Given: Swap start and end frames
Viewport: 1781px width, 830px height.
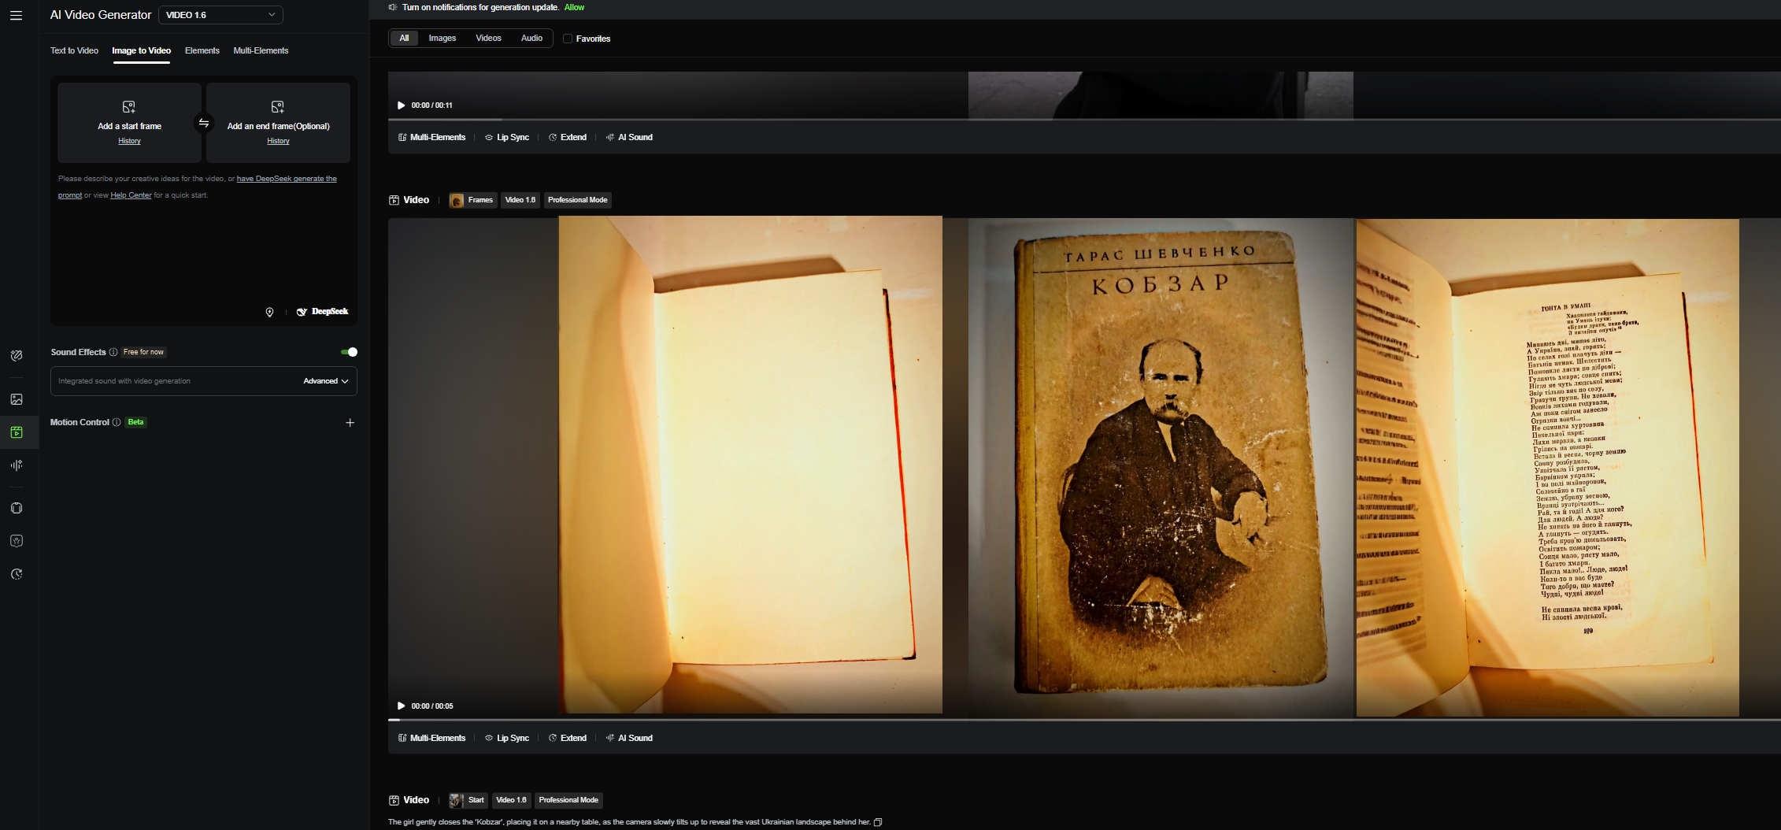Looking at the screenshot, I should pyautogui.click(x=204, y=123).
